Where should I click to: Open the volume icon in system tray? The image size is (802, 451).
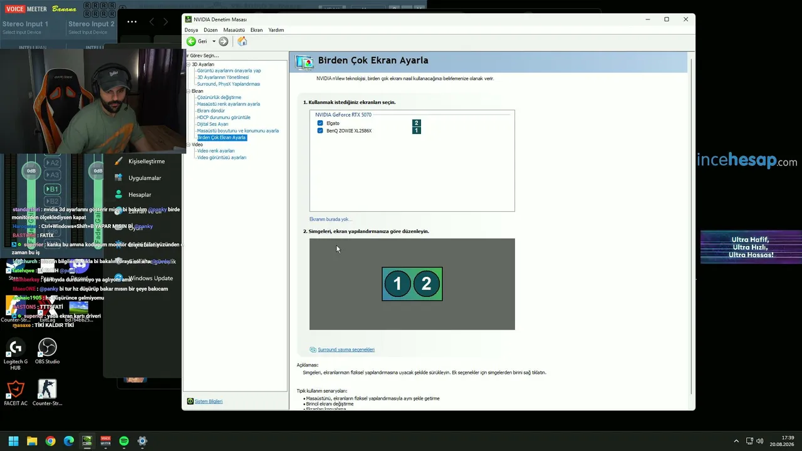(x=760, y=441)
